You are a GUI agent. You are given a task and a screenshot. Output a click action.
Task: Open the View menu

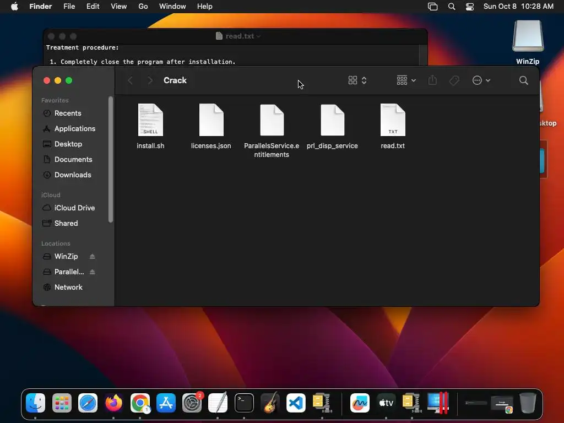[x=119, y=7]
